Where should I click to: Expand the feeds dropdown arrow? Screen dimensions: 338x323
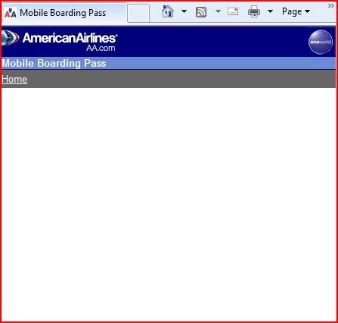218,11
